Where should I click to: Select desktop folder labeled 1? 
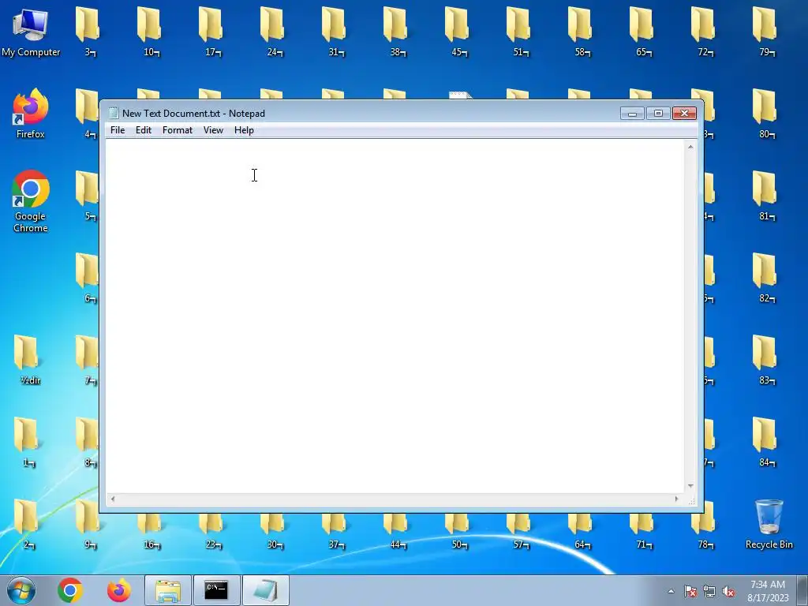[28, 442]
